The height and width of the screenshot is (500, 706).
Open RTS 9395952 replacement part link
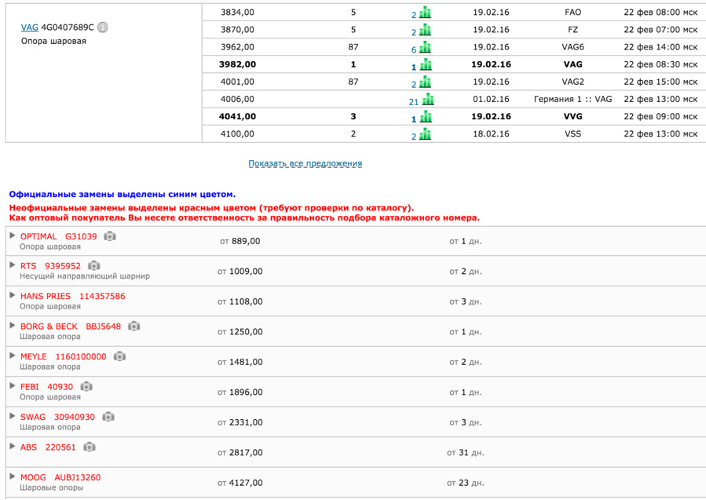[x=50, y=266]
